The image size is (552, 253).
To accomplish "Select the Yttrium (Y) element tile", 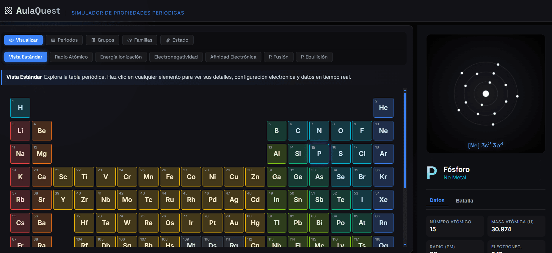I will (63, 200).
